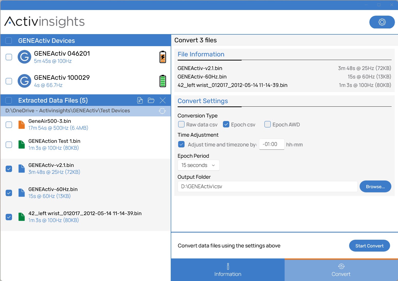Browse for a different output folder

pos(375,186)
